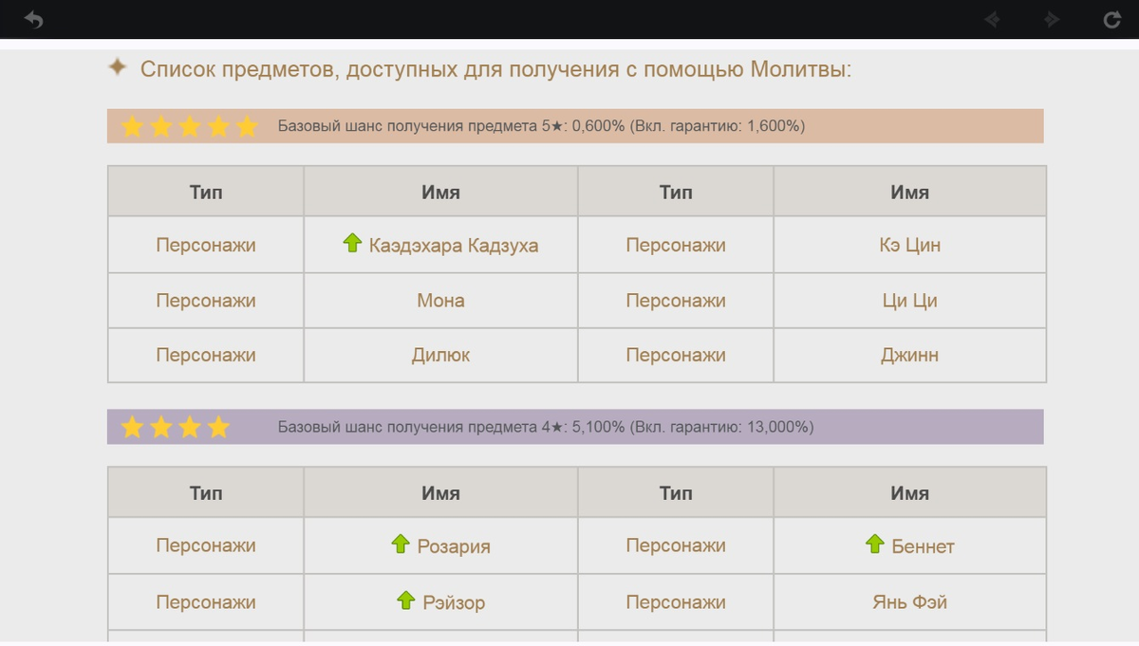Screen dimensions: 1139x646
Task: Select the Янь Фэй name cell
Action: (910, 602)
